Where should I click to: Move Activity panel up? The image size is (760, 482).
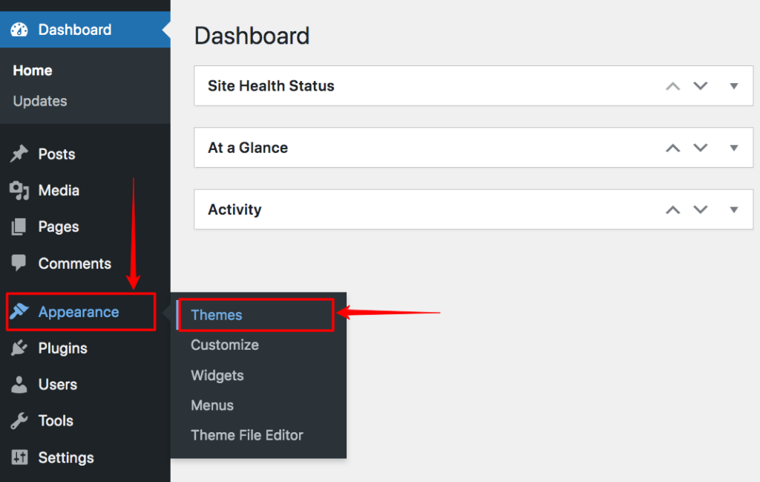672,209
